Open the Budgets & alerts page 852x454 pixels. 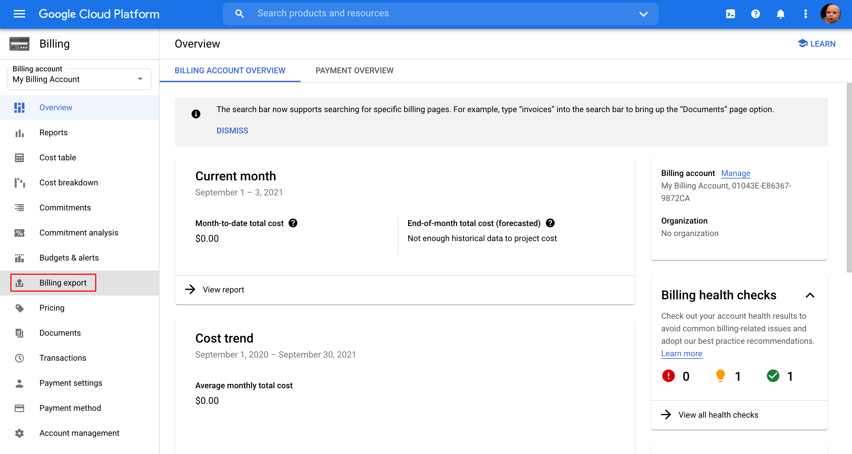[x=69, y=257]
